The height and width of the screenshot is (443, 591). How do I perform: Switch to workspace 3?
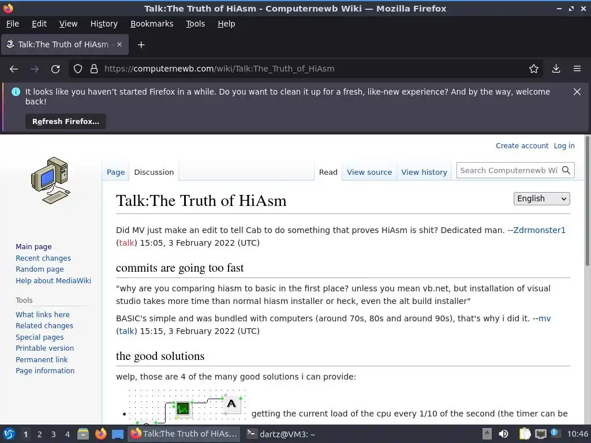click(x=54, y=434)
